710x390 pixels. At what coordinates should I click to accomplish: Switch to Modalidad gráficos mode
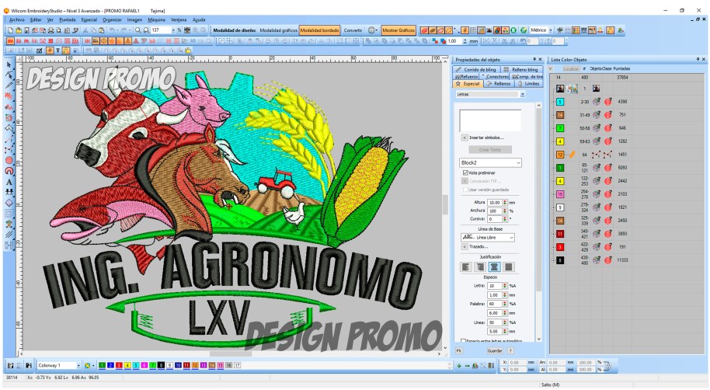click(x=278, y=30)
